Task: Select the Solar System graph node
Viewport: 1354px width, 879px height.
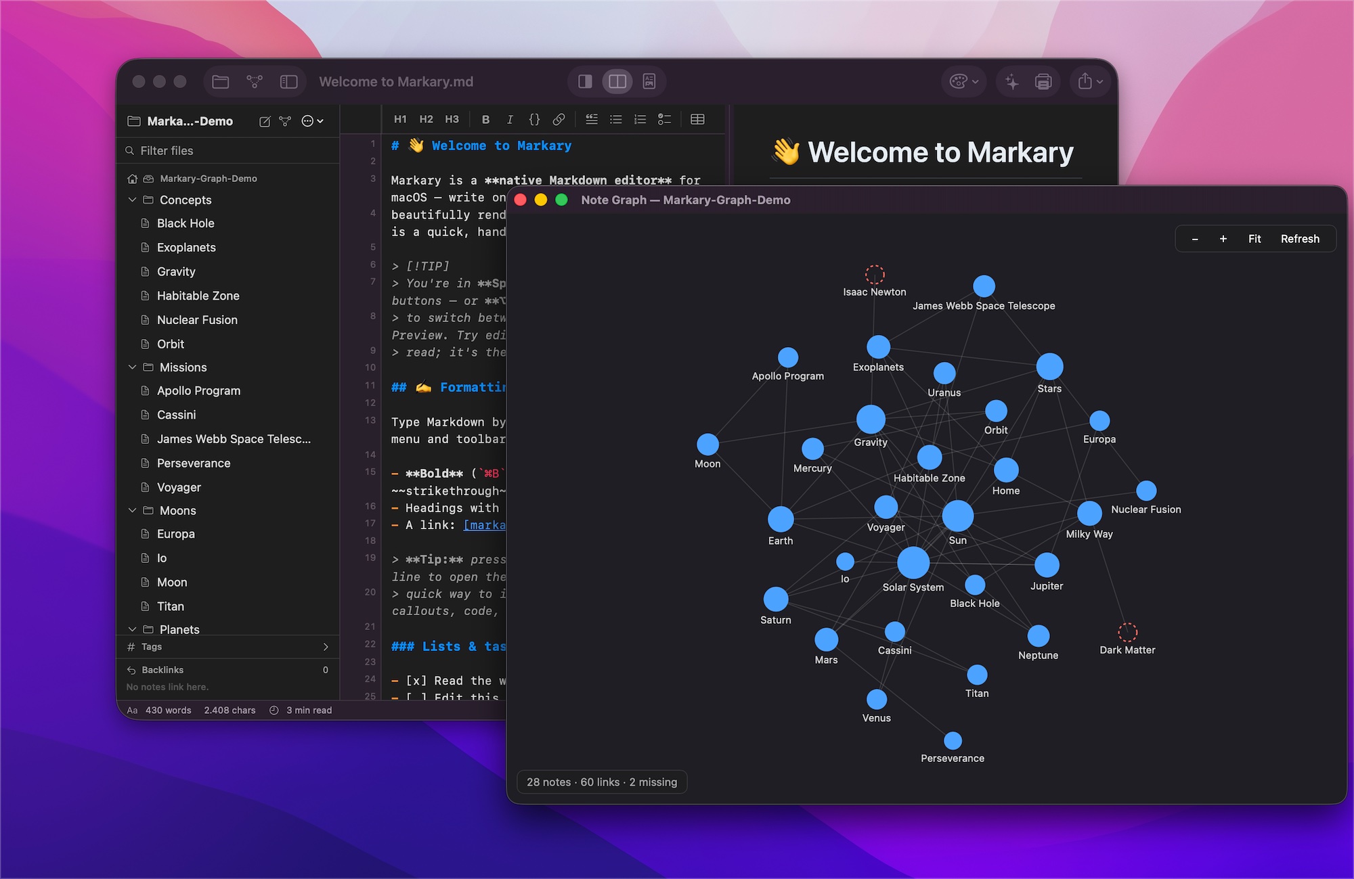Action: pyautogui.click(x=913, y=562)
